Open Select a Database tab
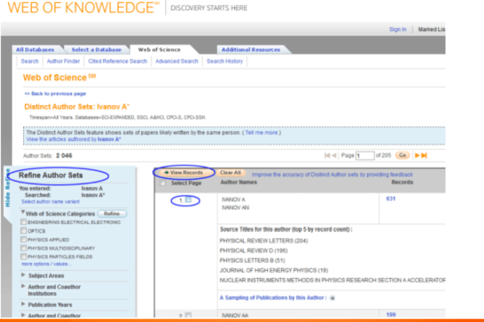The image size is (484, 322). pos(97,50)
